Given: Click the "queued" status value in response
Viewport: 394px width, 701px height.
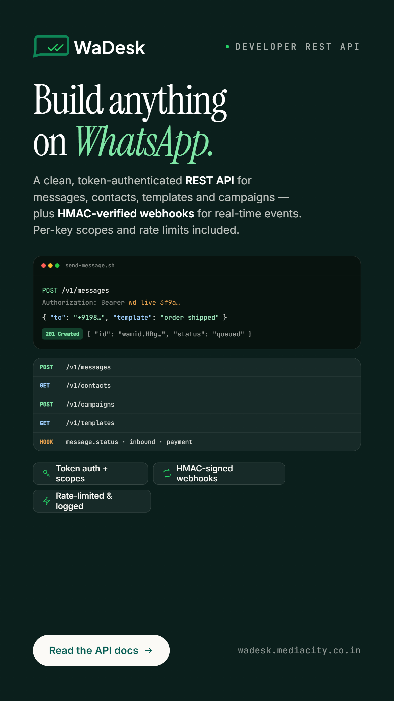Looking at the screenshot, I should click(228, 334).
